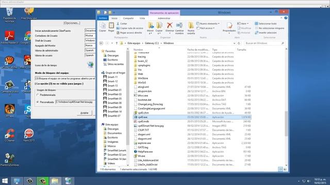The width and height of the screenshot is (330, 185).
Task: Click the Icono de fin de tiempo image
Action: [x=90, y=65]
